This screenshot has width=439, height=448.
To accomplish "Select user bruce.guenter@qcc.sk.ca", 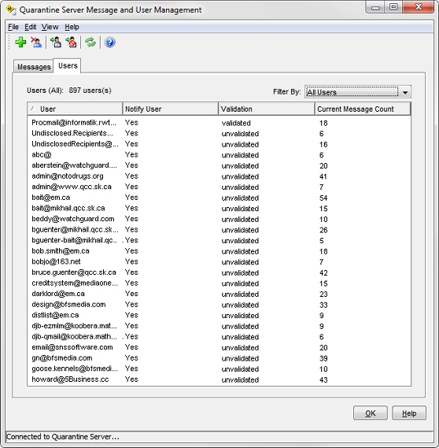I will (219, 272).
